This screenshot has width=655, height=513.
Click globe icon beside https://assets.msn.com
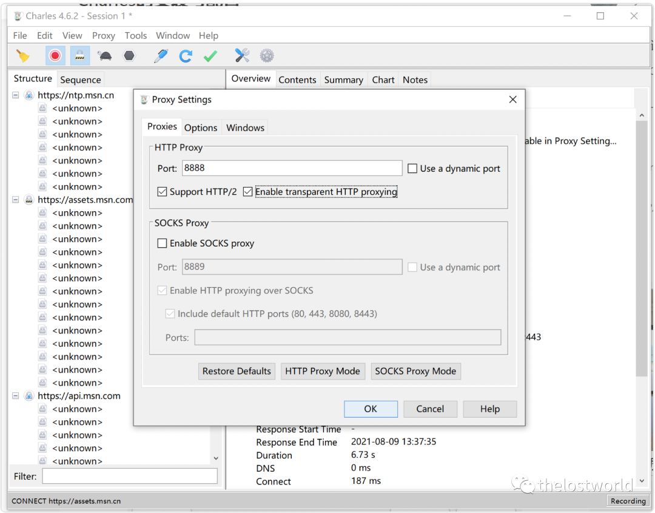pyautogui.click(x=29, y=199)
